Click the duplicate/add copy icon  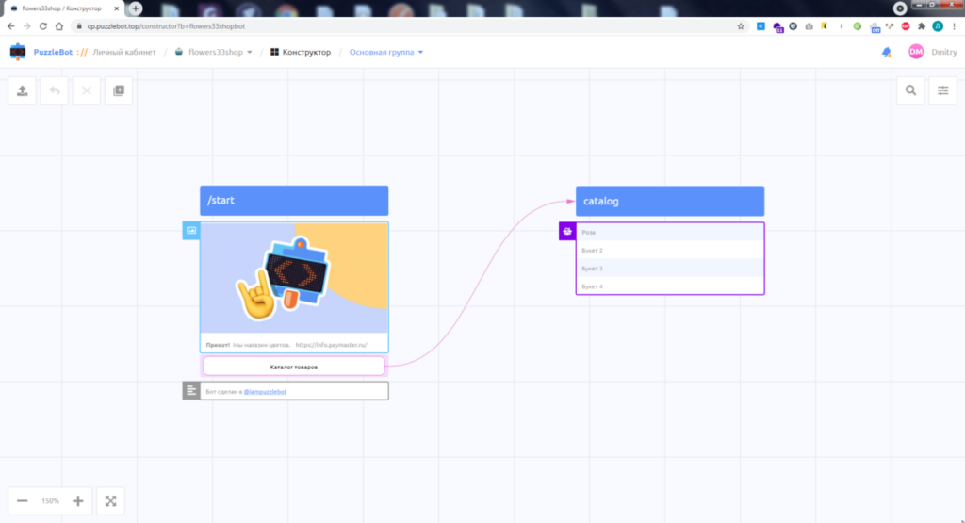click(x=118, y=90)
